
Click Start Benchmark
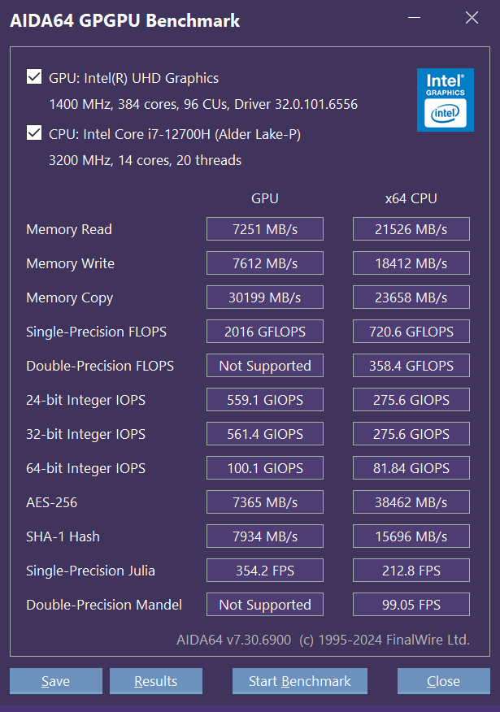[x=299, y=681]
